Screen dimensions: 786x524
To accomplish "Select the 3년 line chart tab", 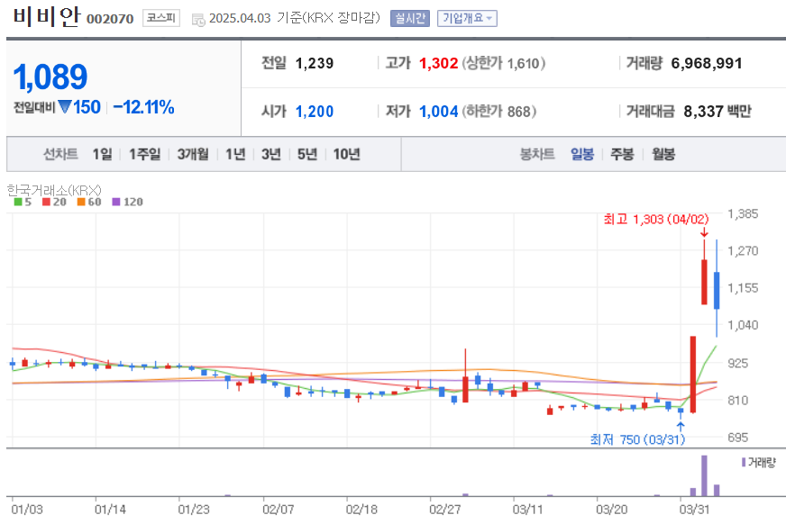I will click(x=271, y=154).
